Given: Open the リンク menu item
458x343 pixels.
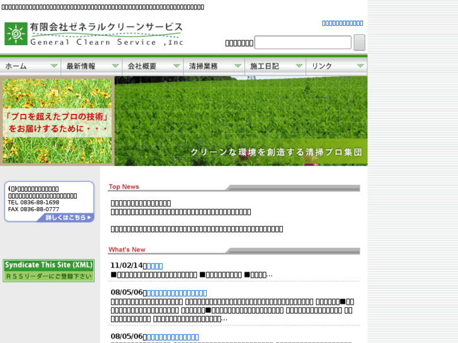Looking at the screenshot, I should click(337, 66).
